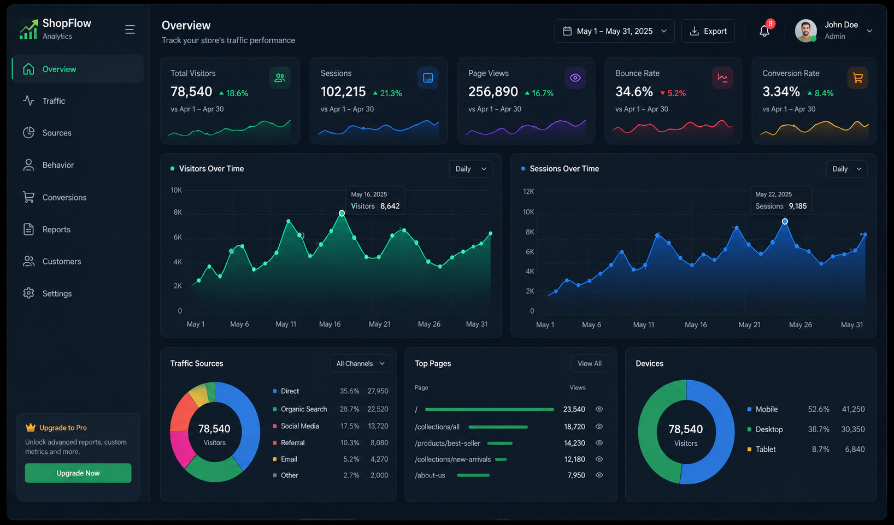Click the Bounce Rate chart icon

(x=722, y=78)
